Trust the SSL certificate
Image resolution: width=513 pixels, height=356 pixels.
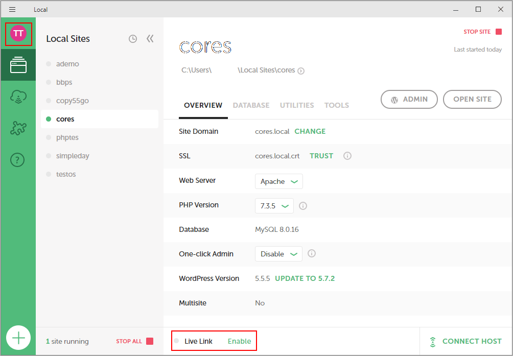click(321, 156)
